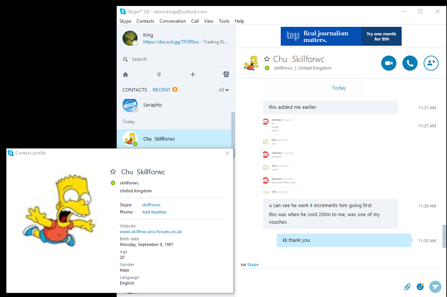Focus the Search contacts field

[x=176, y=59]
